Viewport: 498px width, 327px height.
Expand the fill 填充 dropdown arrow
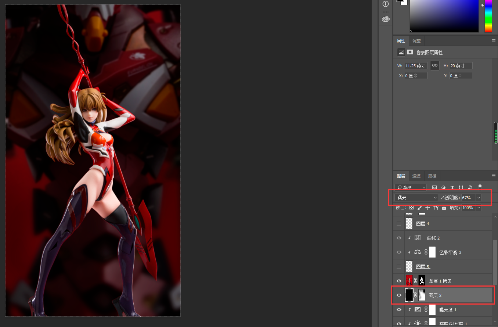479,208
